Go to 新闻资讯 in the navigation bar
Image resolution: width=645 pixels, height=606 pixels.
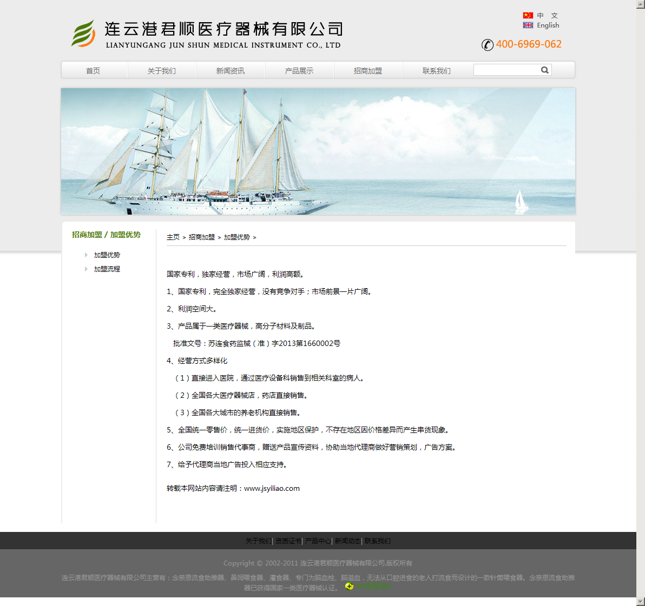(x=231, y=71)
